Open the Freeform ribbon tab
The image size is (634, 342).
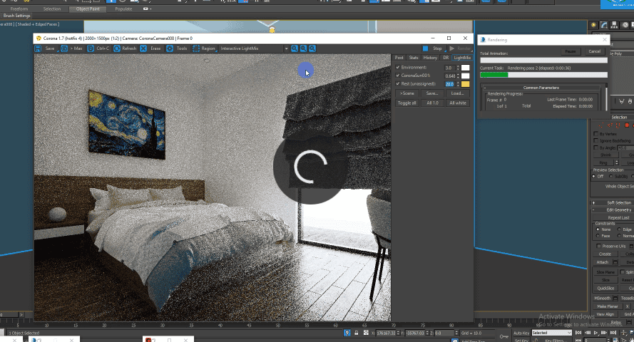(19, 9)
